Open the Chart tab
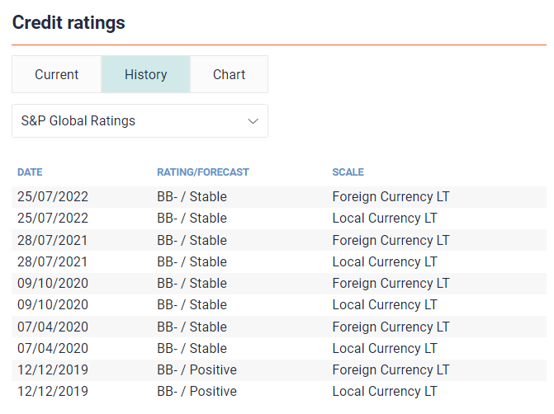554x414 pixels. point(229,74)
